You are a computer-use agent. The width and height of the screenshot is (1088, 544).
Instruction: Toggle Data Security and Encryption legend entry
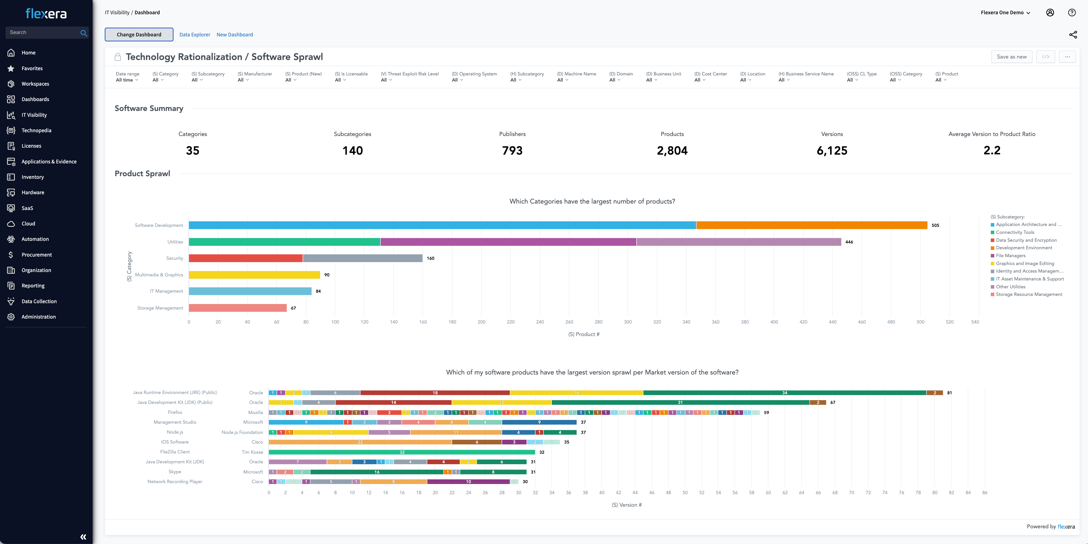pyautogui.click(x=1023, y=240)
